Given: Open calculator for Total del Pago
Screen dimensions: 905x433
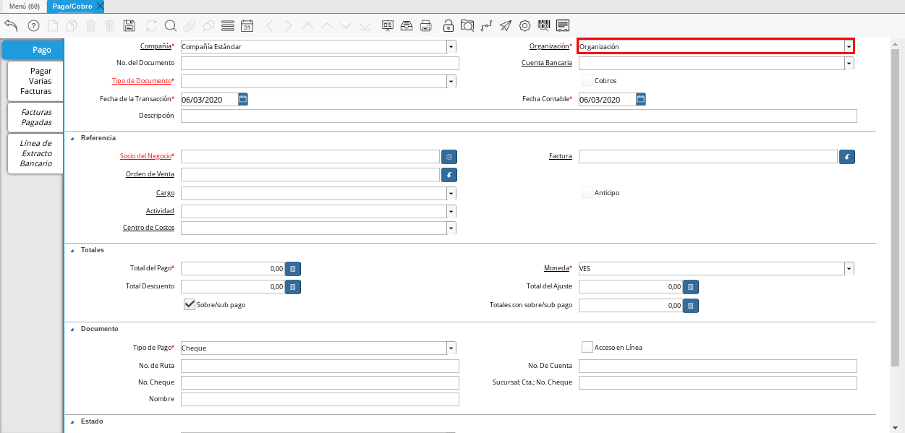Looking at the screenshot, I should (x=293, y=269).
